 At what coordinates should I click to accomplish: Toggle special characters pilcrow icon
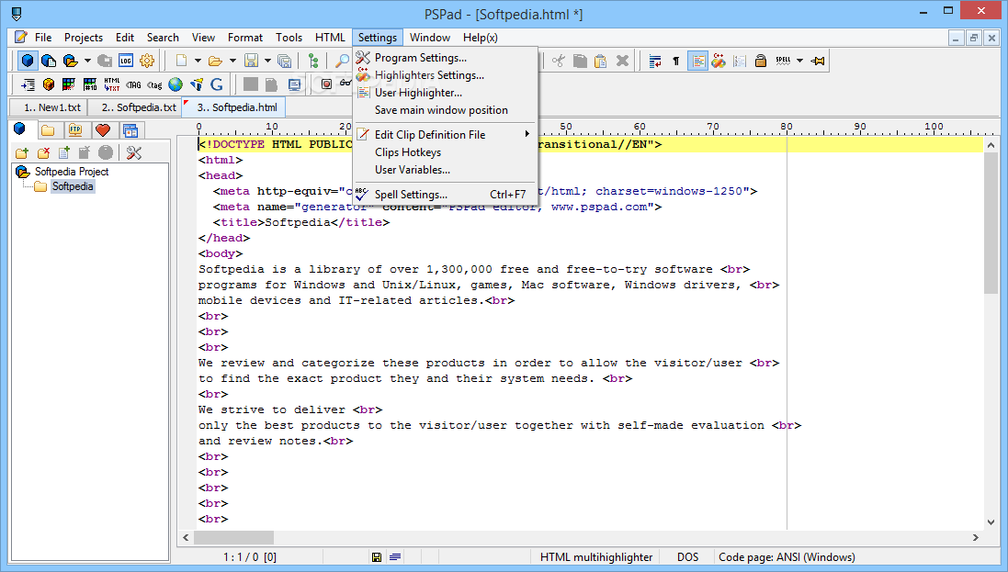coord(675,61)
